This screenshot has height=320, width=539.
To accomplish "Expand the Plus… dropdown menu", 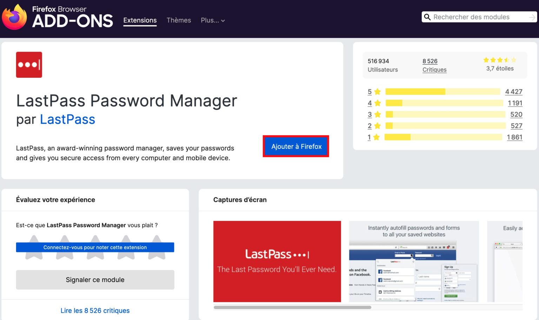I will coord(213,20).
